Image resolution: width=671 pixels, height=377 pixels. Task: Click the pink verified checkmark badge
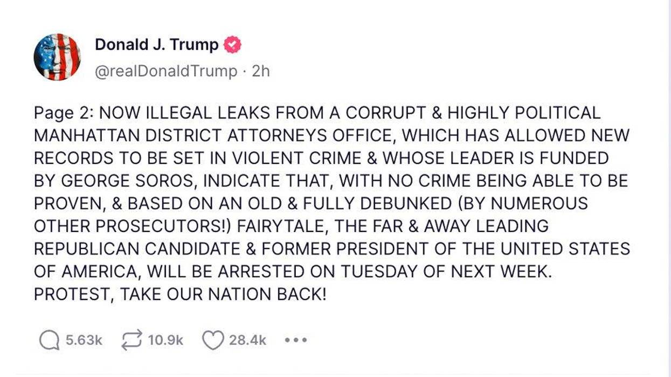(233, 45)
